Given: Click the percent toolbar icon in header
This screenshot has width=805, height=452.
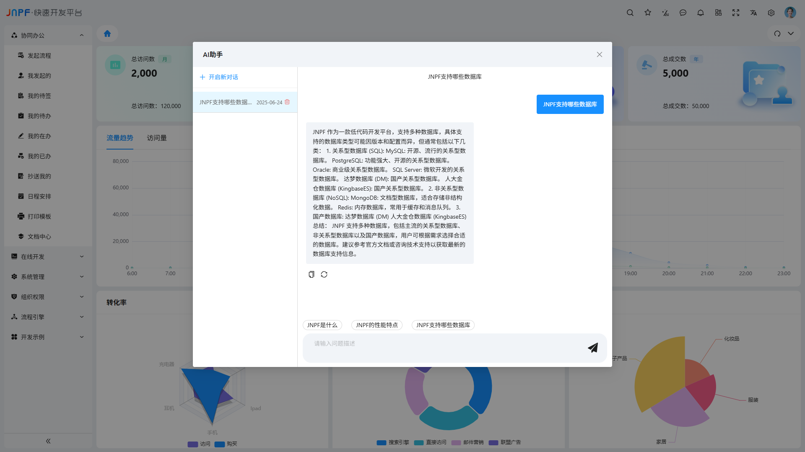Looking at the screenshot, I should (665, 13).
